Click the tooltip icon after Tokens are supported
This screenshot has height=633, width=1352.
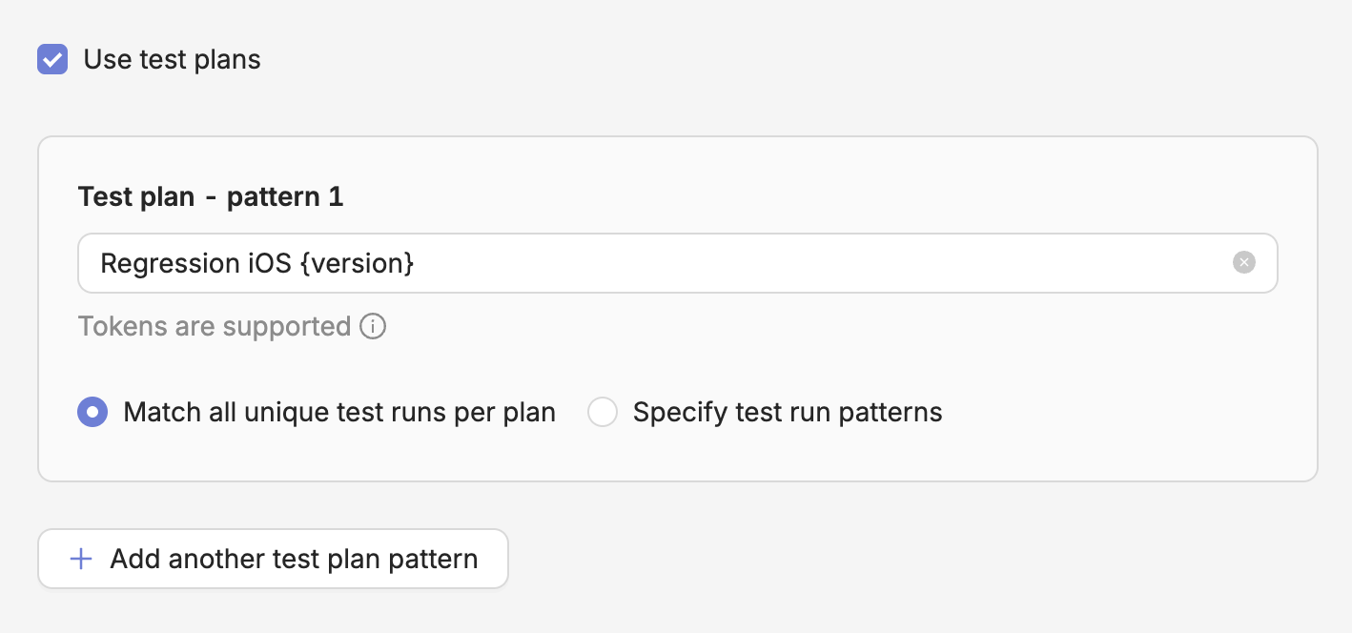click(373, 326)
